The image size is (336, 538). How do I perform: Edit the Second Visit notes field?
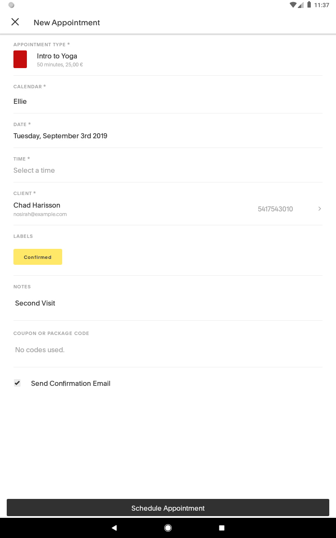[168, 303]
